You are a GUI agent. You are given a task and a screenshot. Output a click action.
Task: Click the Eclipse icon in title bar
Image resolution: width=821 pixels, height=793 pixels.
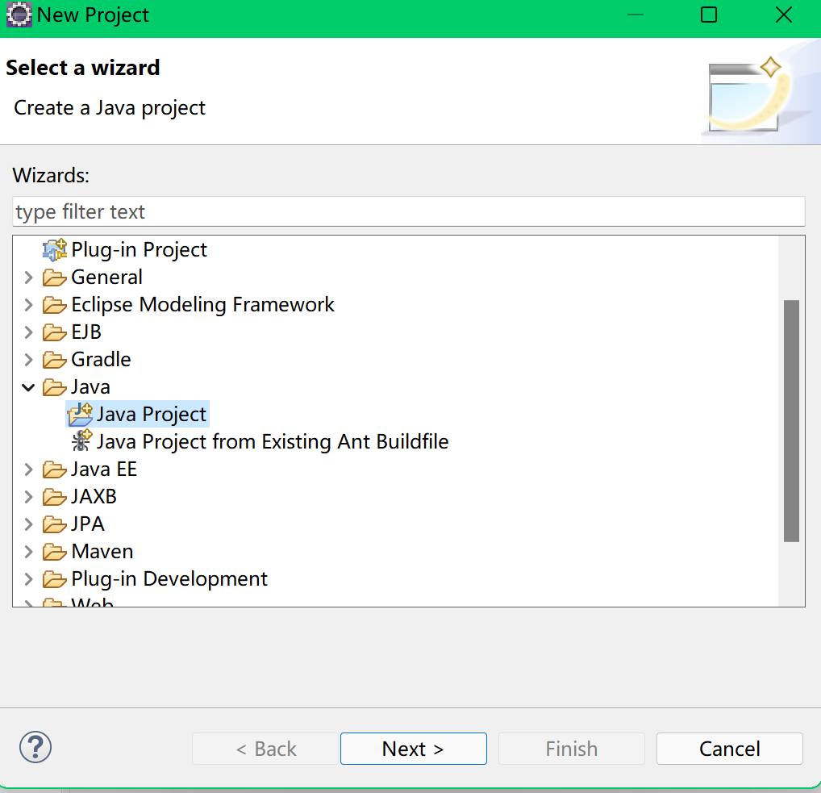point(19,15)
